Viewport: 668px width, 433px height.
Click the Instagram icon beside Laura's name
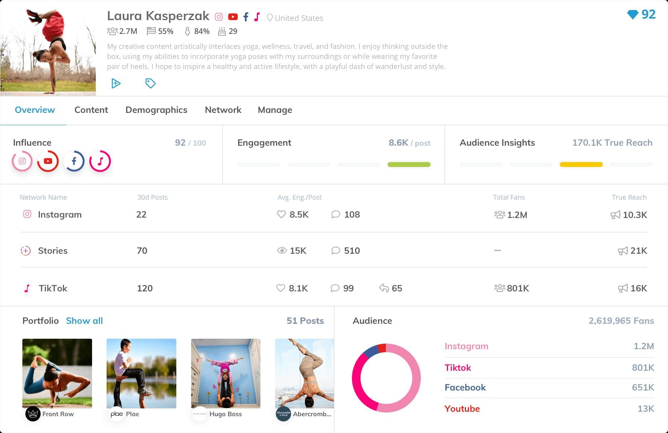pos(219,17)
